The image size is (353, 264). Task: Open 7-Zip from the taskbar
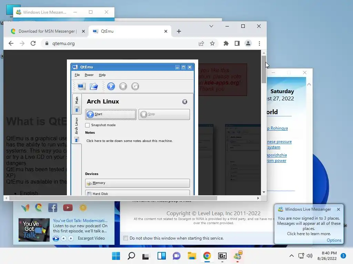pos(222,256)
